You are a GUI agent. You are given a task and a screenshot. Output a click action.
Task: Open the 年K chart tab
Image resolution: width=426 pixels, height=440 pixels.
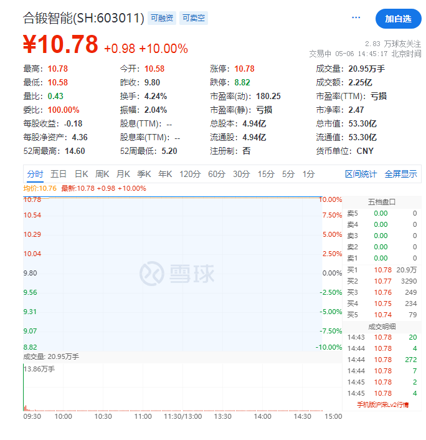166,174
